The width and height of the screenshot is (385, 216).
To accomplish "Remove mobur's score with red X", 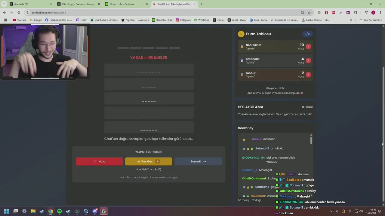I will pos(308,74).
